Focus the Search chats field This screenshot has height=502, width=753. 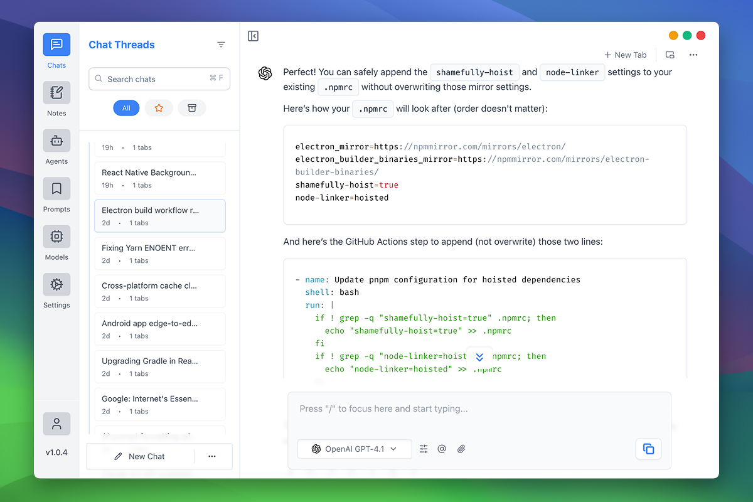click(x=159, y=79)
